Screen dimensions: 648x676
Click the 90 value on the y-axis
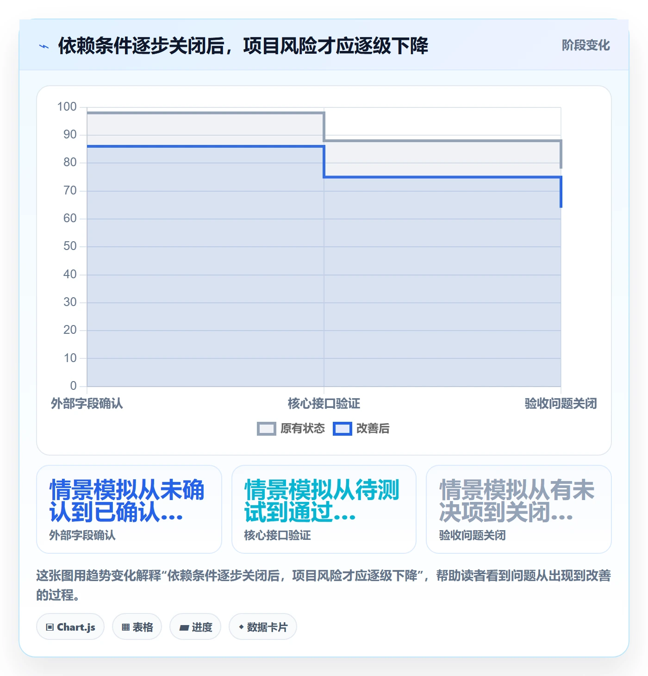coord(70,135)
